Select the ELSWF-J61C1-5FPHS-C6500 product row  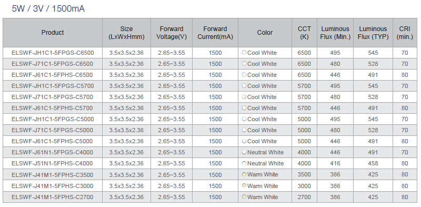coord(210,75)
